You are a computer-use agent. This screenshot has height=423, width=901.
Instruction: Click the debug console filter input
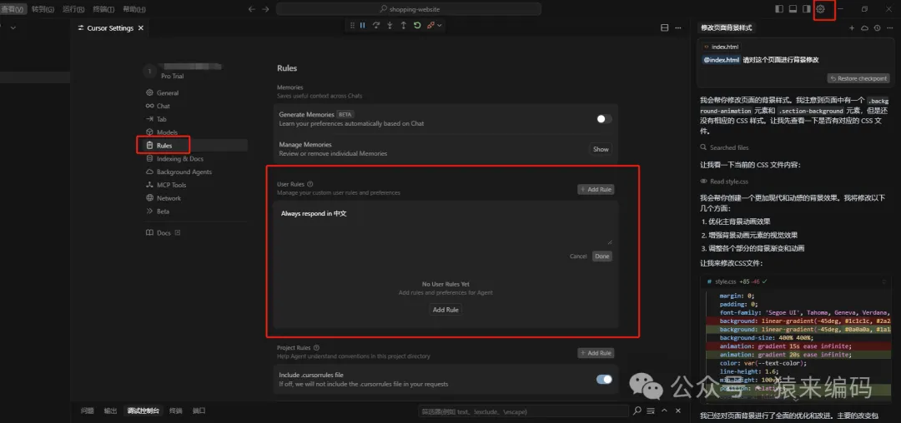tap(523, 411)
